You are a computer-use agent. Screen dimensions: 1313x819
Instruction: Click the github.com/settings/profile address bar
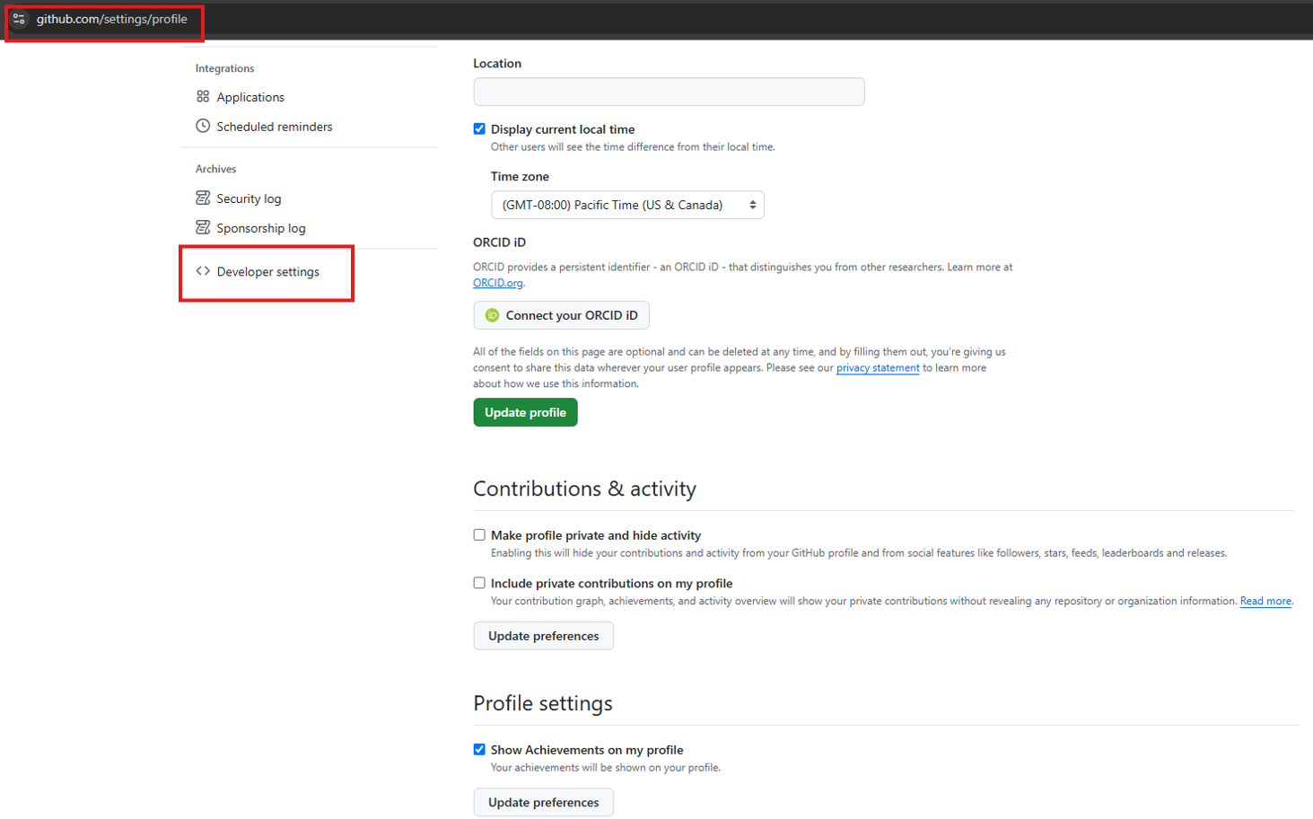pos(112,19)
